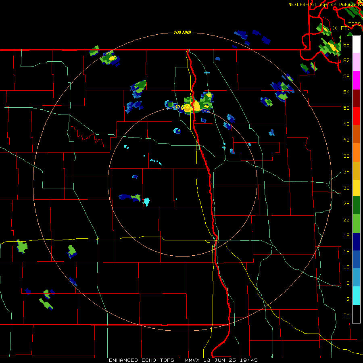Click legend value 54

346,92
